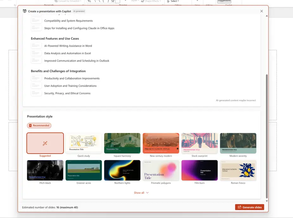
Task: Select topic Data Analysis and Automation in Excel
Action: tap(67, 53)
